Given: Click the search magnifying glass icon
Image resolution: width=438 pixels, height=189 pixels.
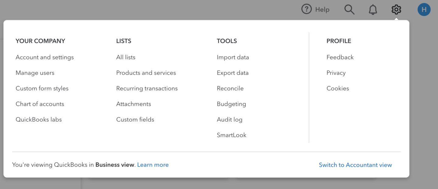Looking at the screenshot, I should [x=349, y=9].
